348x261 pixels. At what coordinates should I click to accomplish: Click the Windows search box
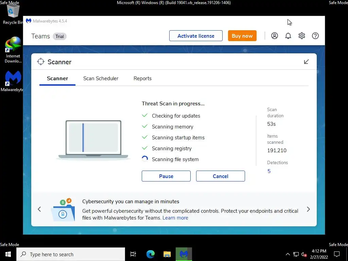[x=71, y=254]
